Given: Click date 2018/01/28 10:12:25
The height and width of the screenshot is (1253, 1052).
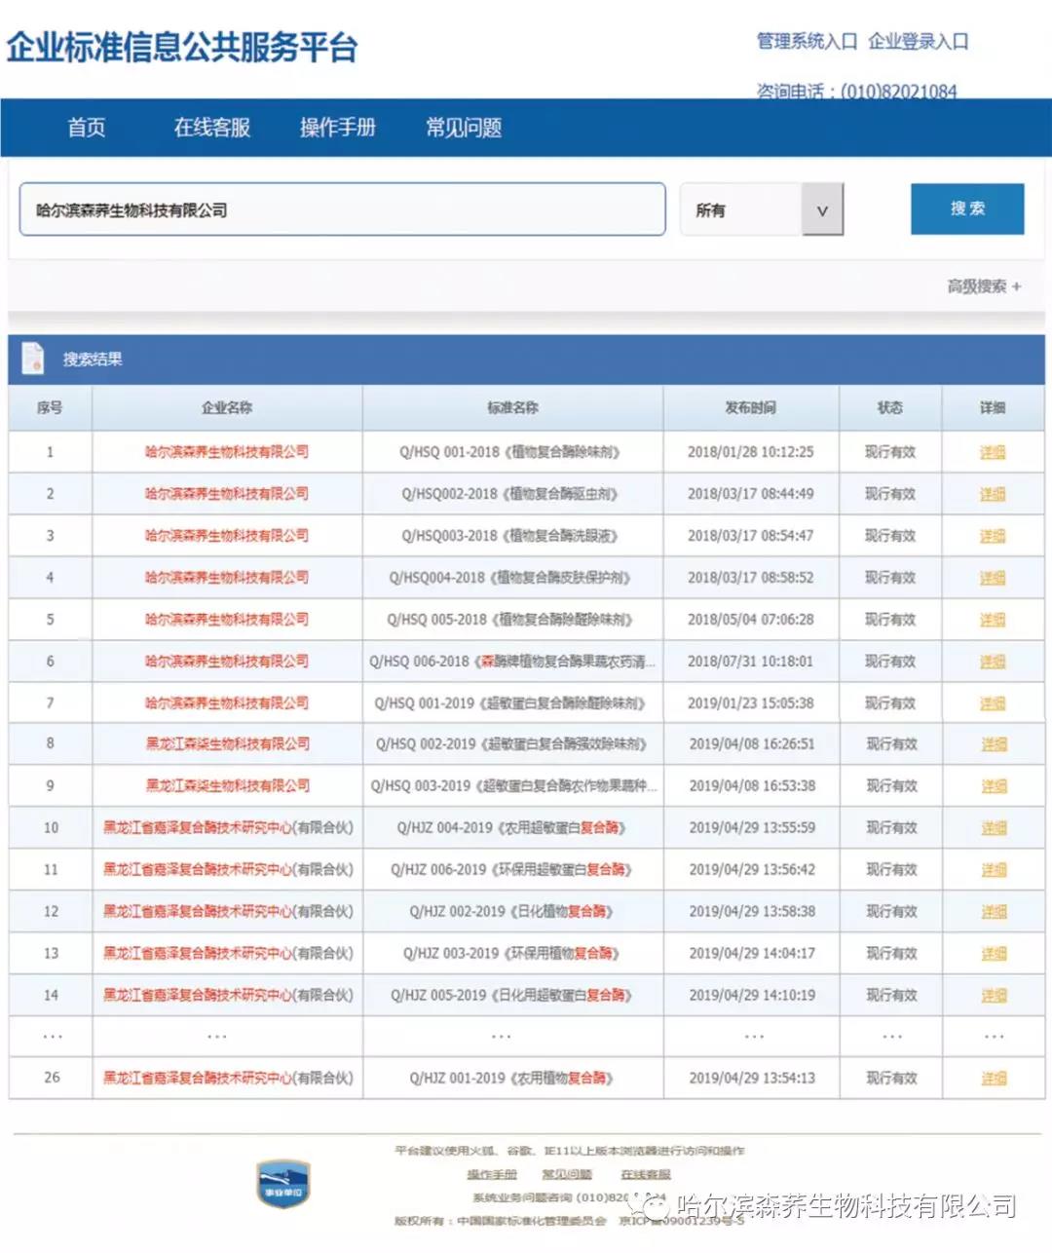Looking at the screenshot, I should [x=750, y=452].
